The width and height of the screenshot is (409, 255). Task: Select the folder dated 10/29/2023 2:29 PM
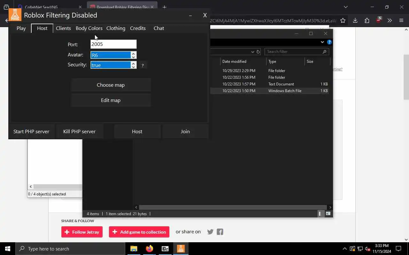pyautogui.click(x=270, y=71)
